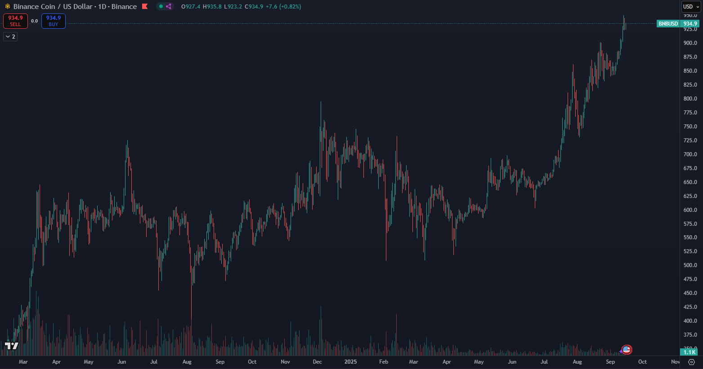Click the green market status dot

[161, 7]
